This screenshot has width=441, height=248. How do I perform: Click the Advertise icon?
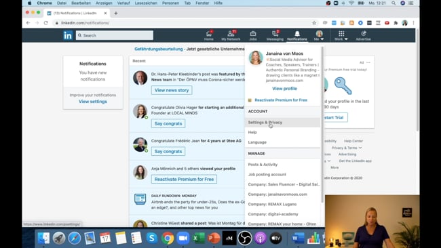364,35
